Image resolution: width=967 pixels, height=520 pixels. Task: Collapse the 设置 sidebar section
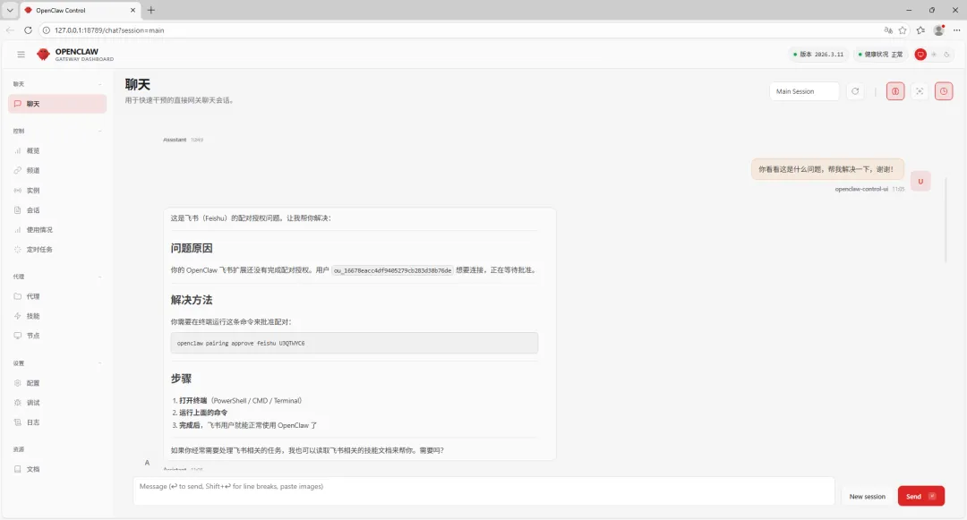click(x=57, y=362)
